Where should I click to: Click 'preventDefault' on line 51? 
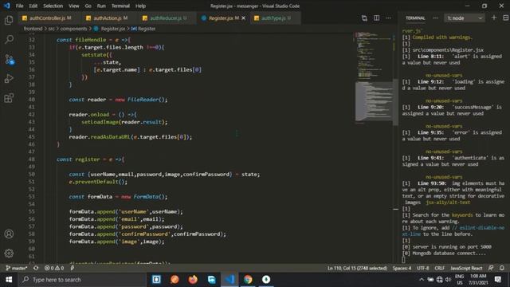tap(96, 182)
